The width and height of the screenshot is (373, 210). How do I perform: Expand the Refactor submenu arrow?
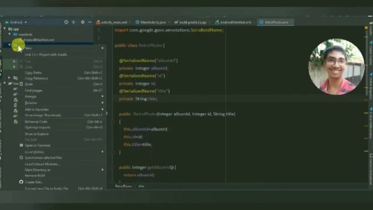(x=103, y=103)
